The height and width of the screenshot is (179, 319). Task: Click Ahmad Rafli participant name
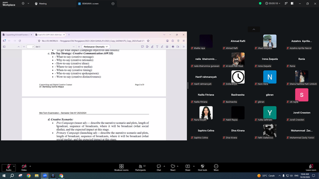pyautogui.click(x=238, y=41)
